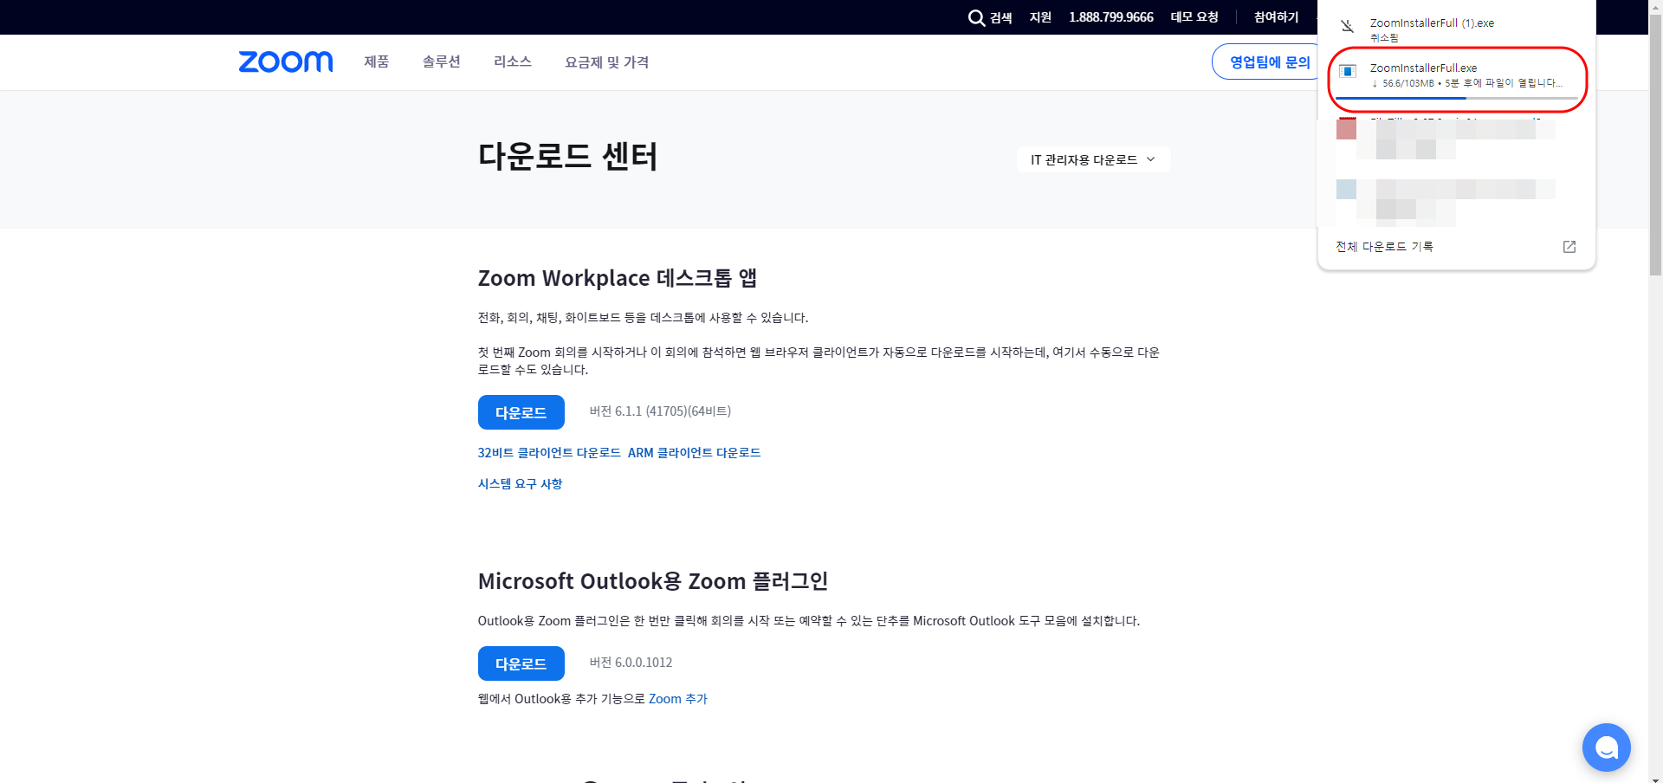
Task: Open the 제품 menu
Action: point(377,61)
